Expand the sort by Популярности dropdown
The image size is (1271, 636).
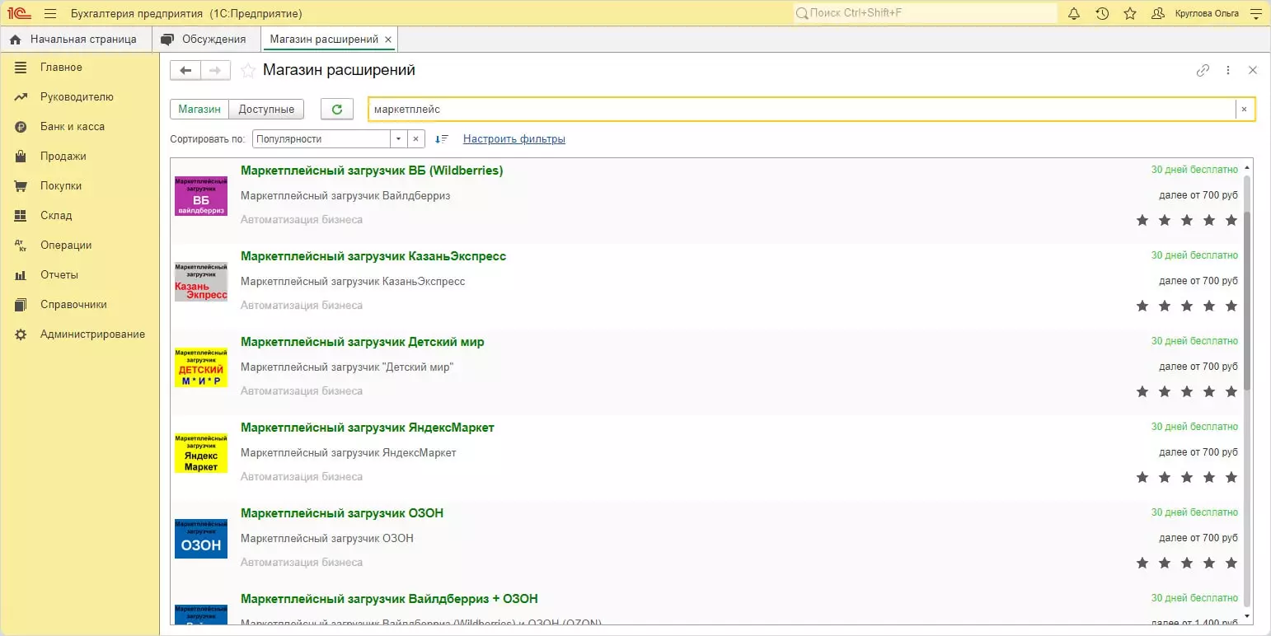tap(398, 139)
